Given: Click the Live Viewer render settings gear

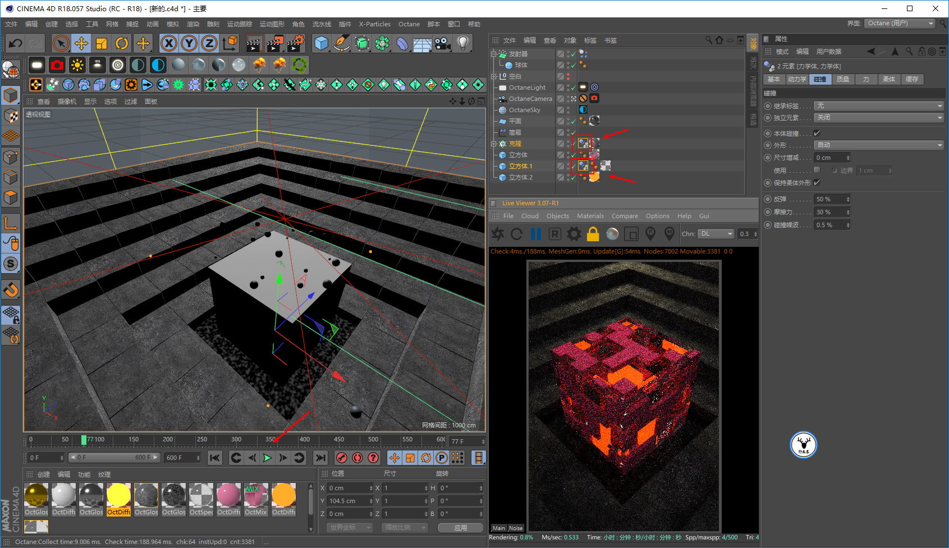Looking at the screenshot, I should click(x=574, y=234).
